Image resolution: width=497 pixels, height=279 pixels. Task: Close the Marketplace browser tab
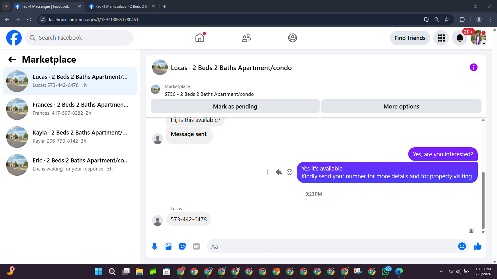pyautogui.click(x=153, y=6)
